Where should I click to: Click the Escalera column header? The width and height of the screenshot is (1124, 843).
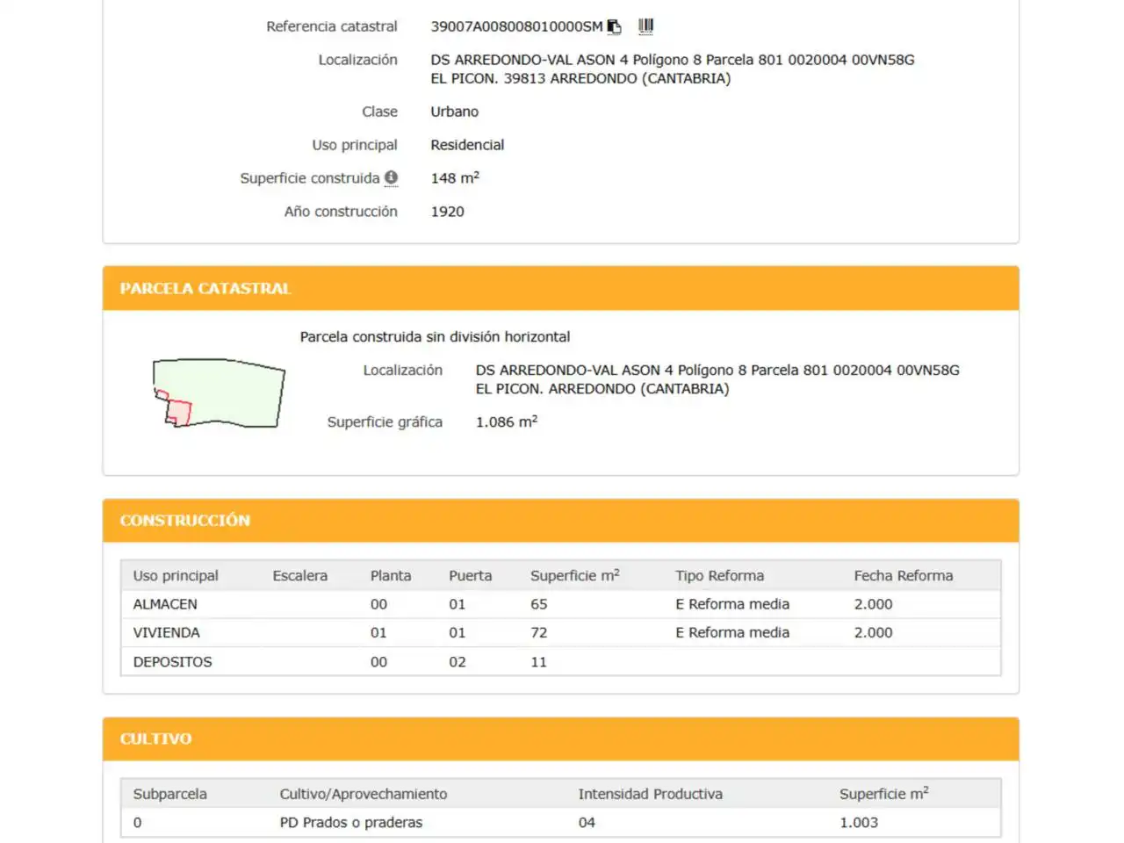coord(299,576)
